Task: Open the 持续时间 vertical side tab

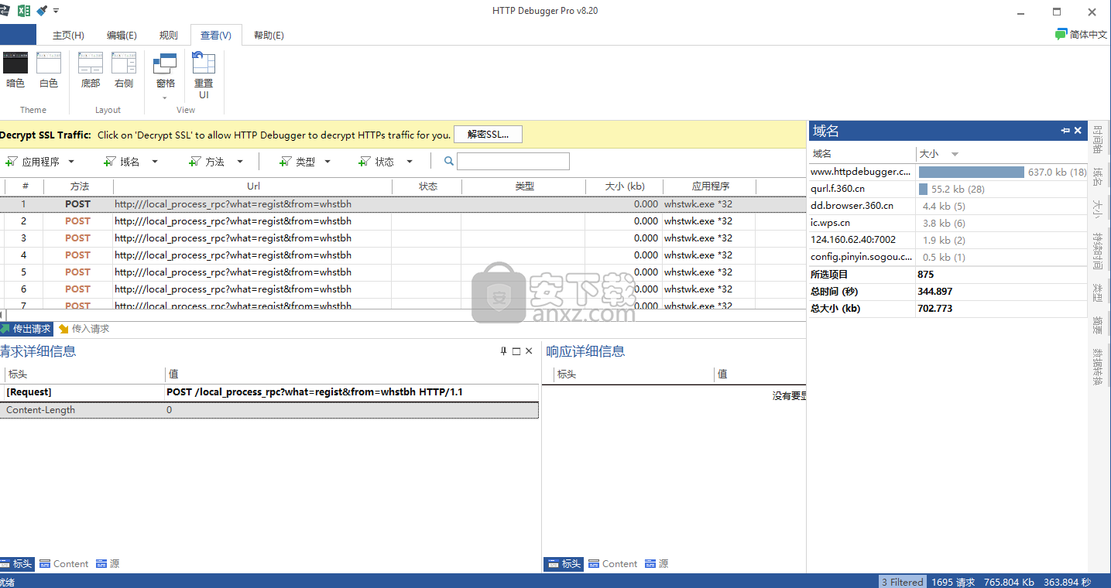Action: [1098, 250]
